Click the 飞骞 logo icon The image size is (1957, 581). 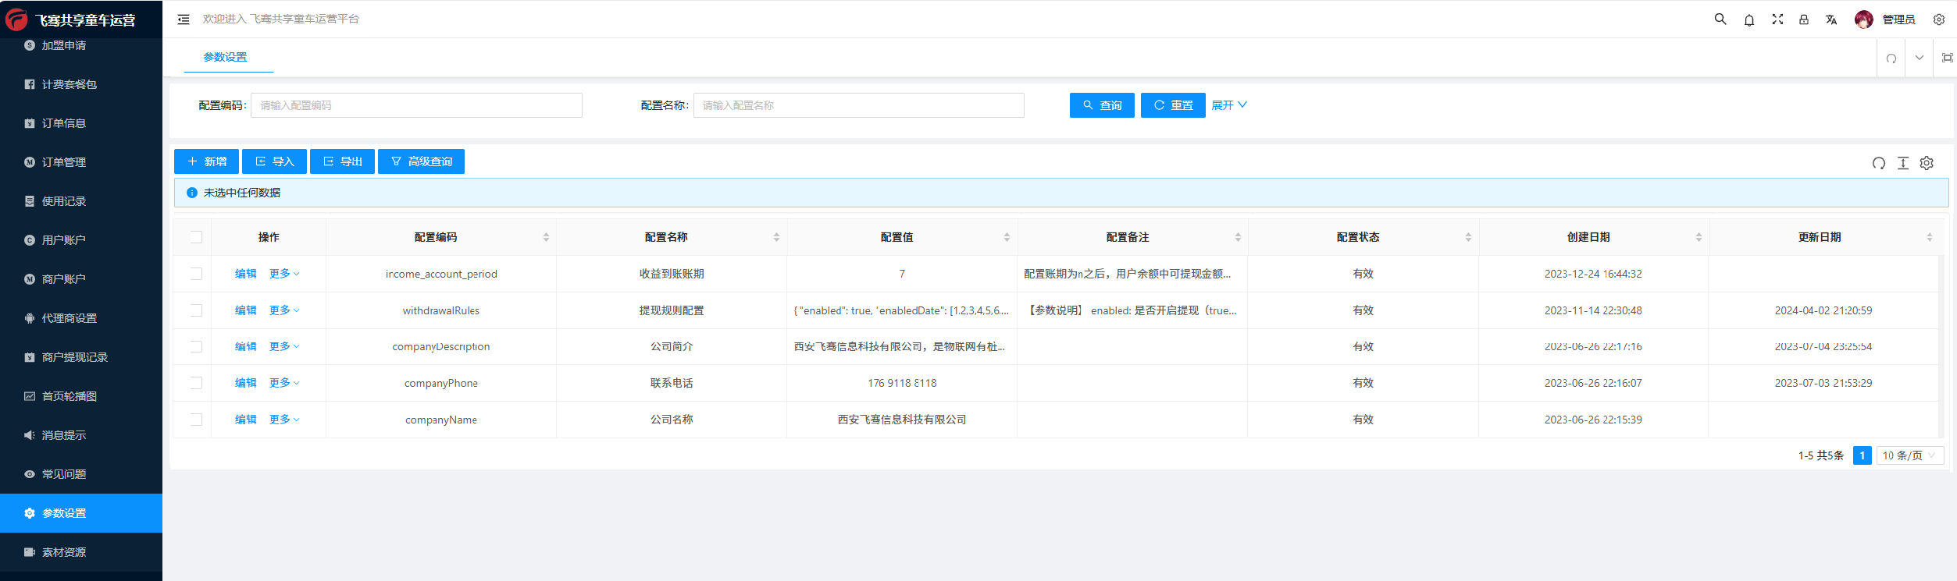[16, 19]
